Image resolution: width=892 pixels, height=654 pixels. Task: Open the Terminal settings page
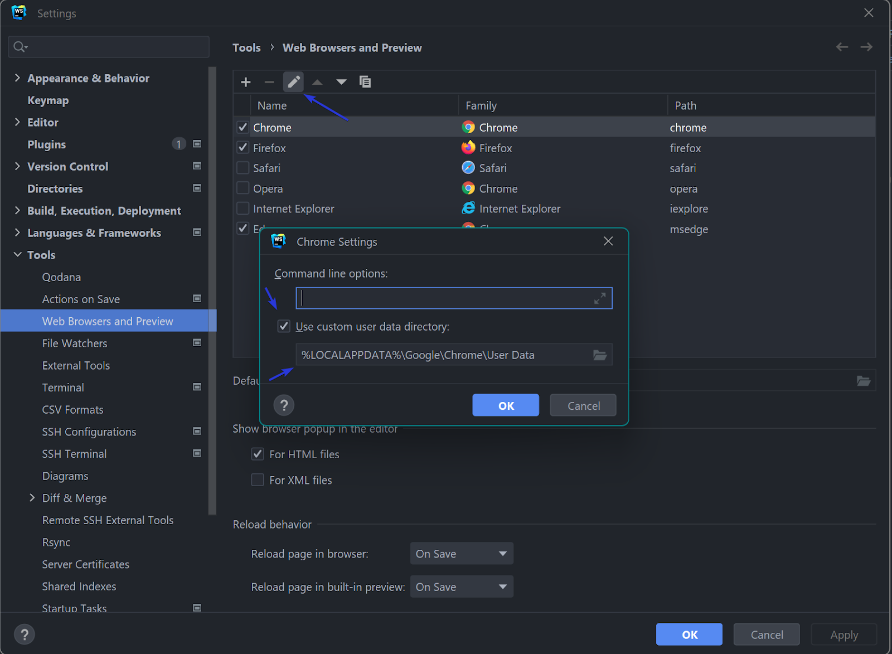pyautogui.click(x=63, y=387)
